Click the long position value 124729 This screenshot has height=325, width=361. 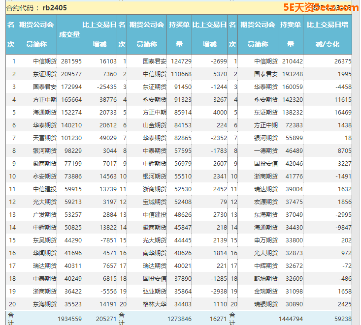(181, 61)
